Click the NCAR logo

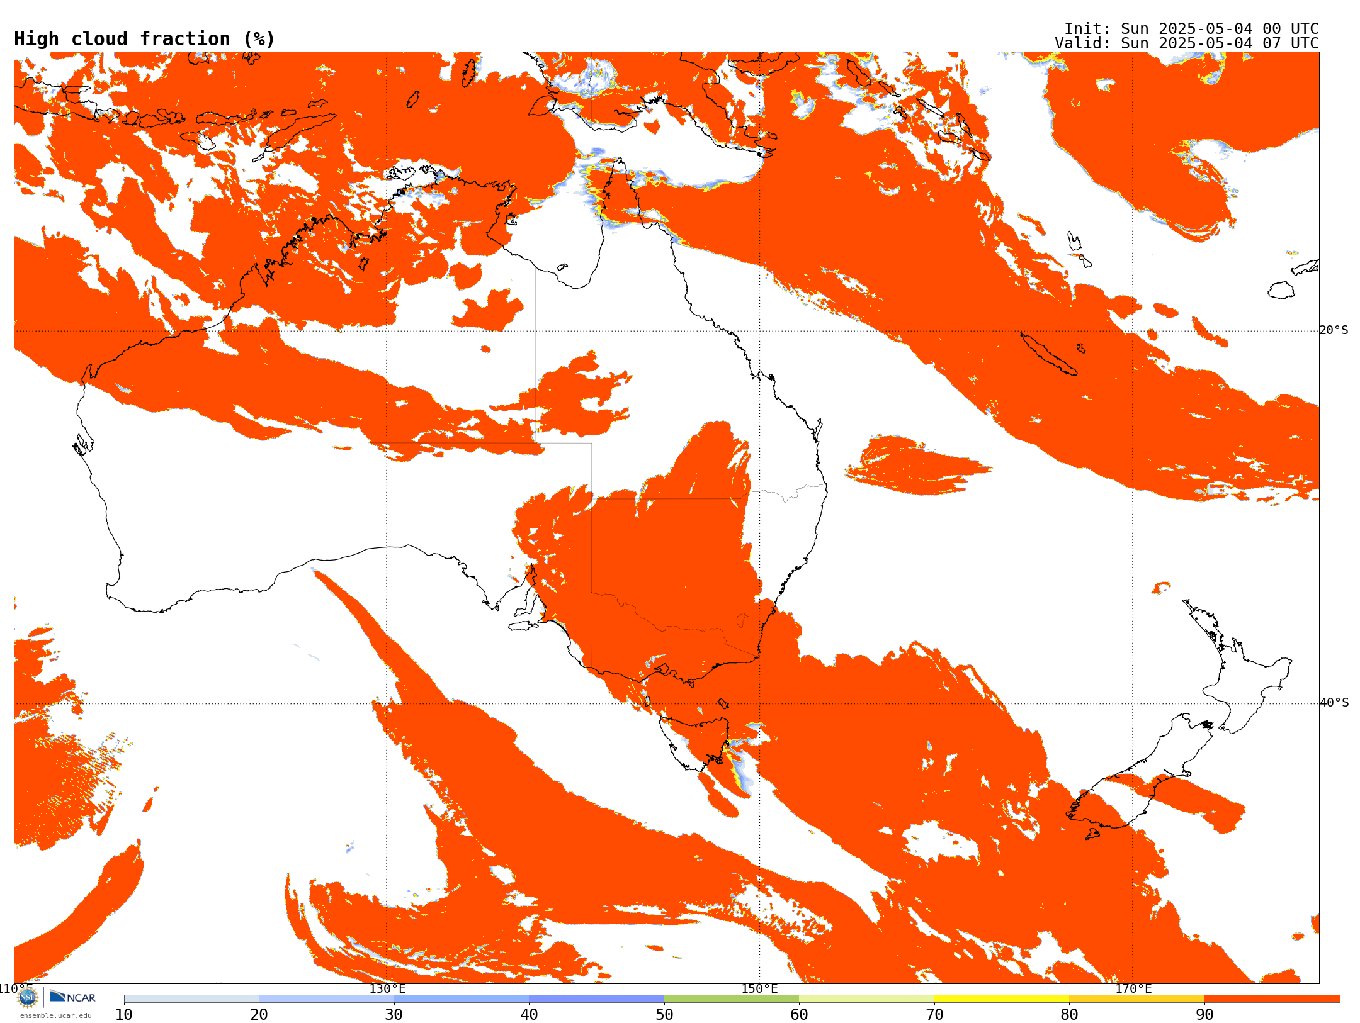click(72, 997)
